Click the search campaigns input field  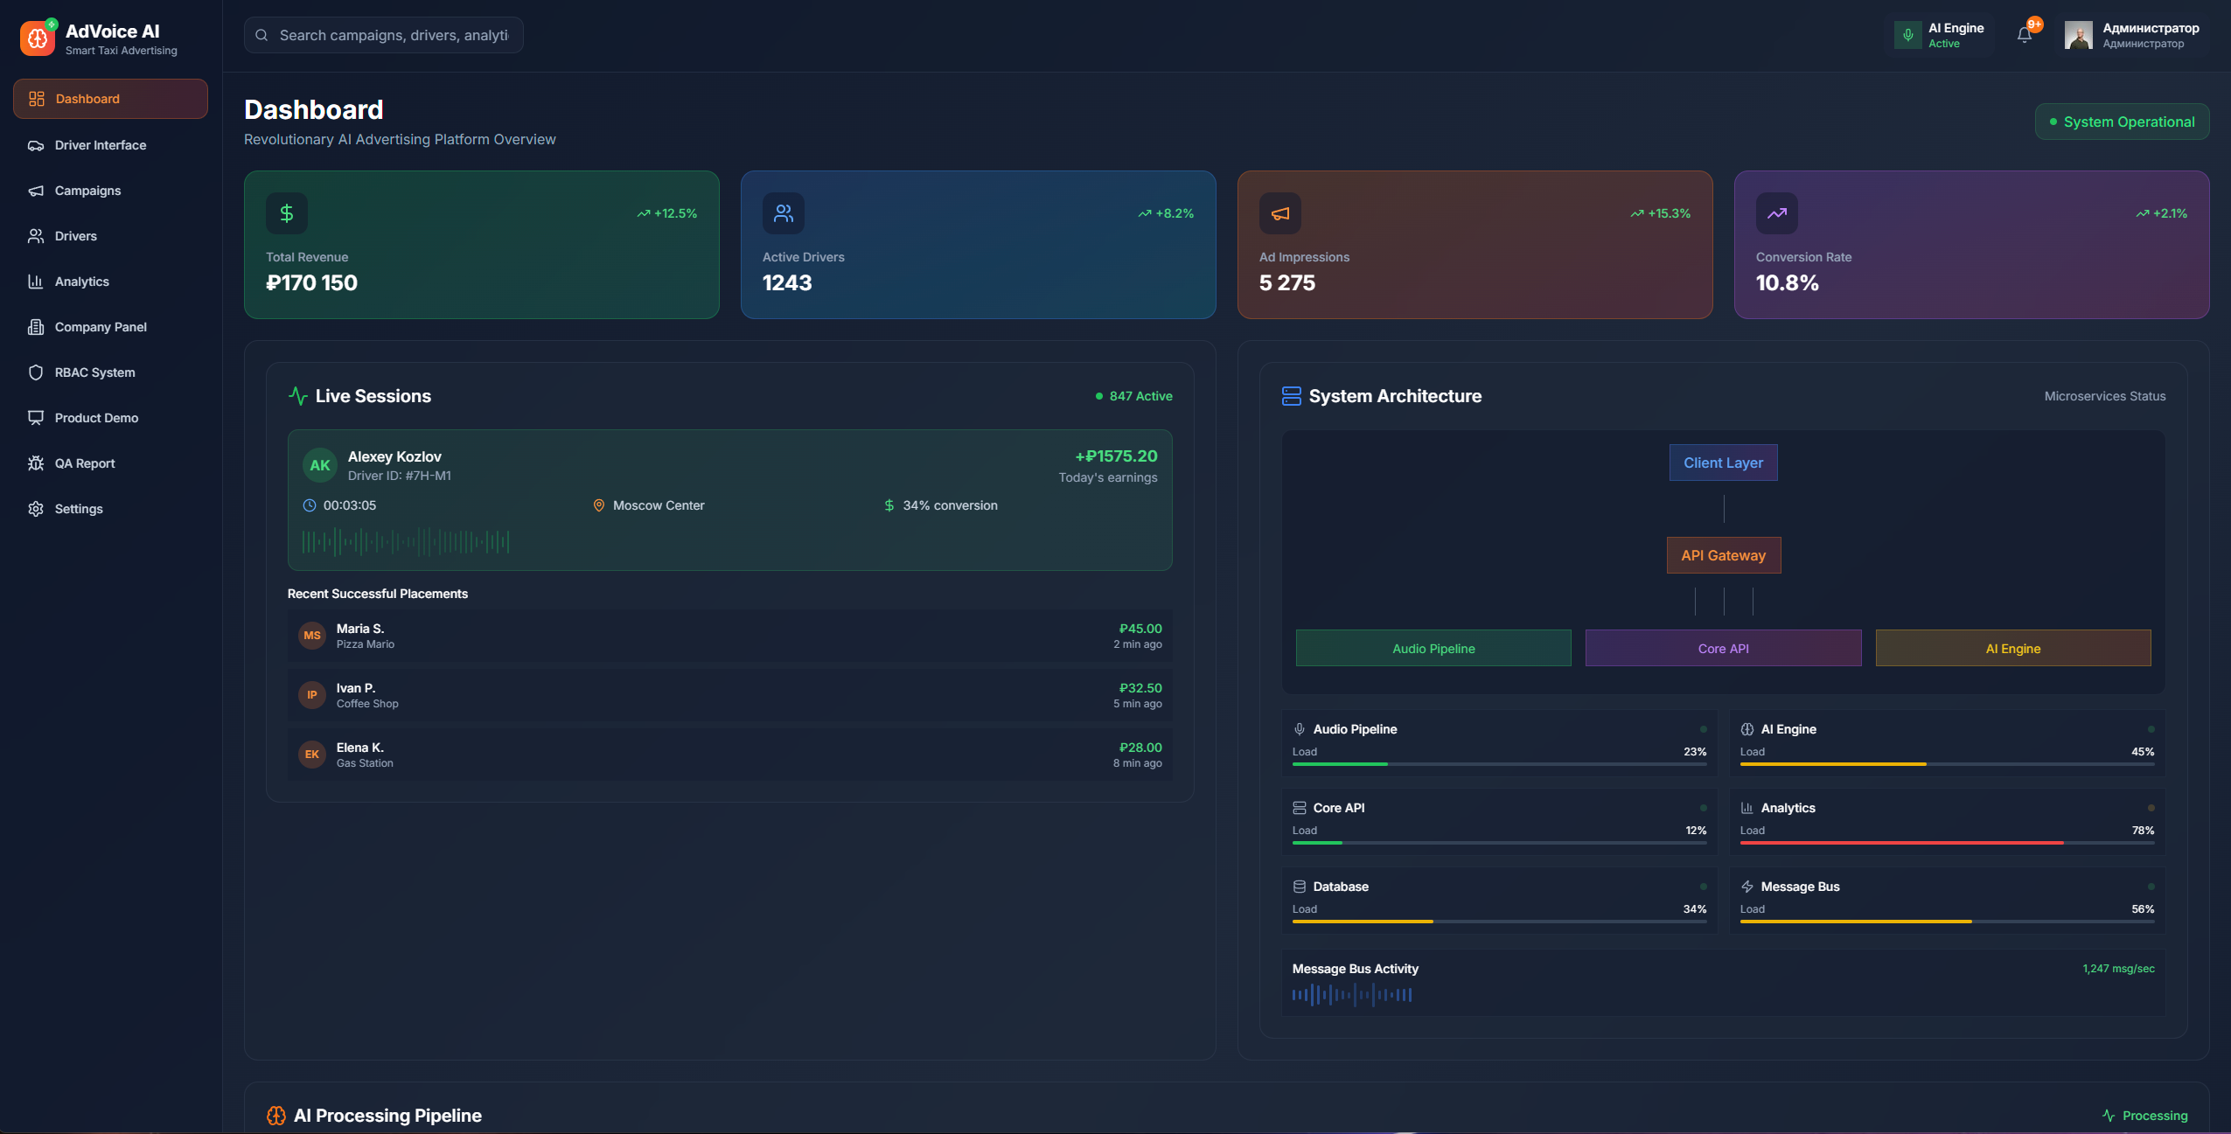pos(394,35)
